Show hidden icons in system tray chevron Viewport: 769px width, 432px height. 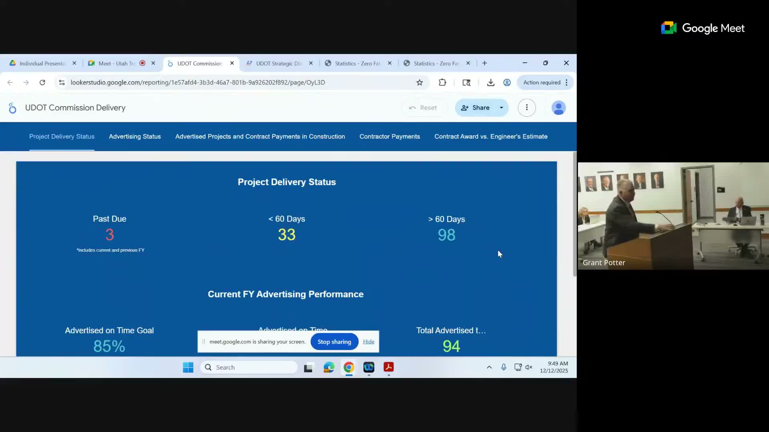click(489, 367)
